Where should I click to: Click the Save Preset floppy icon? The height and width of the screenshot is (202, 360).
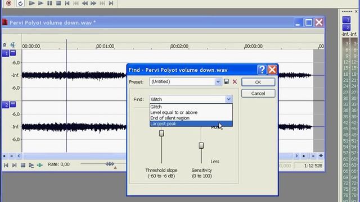[x=226, y=81]
